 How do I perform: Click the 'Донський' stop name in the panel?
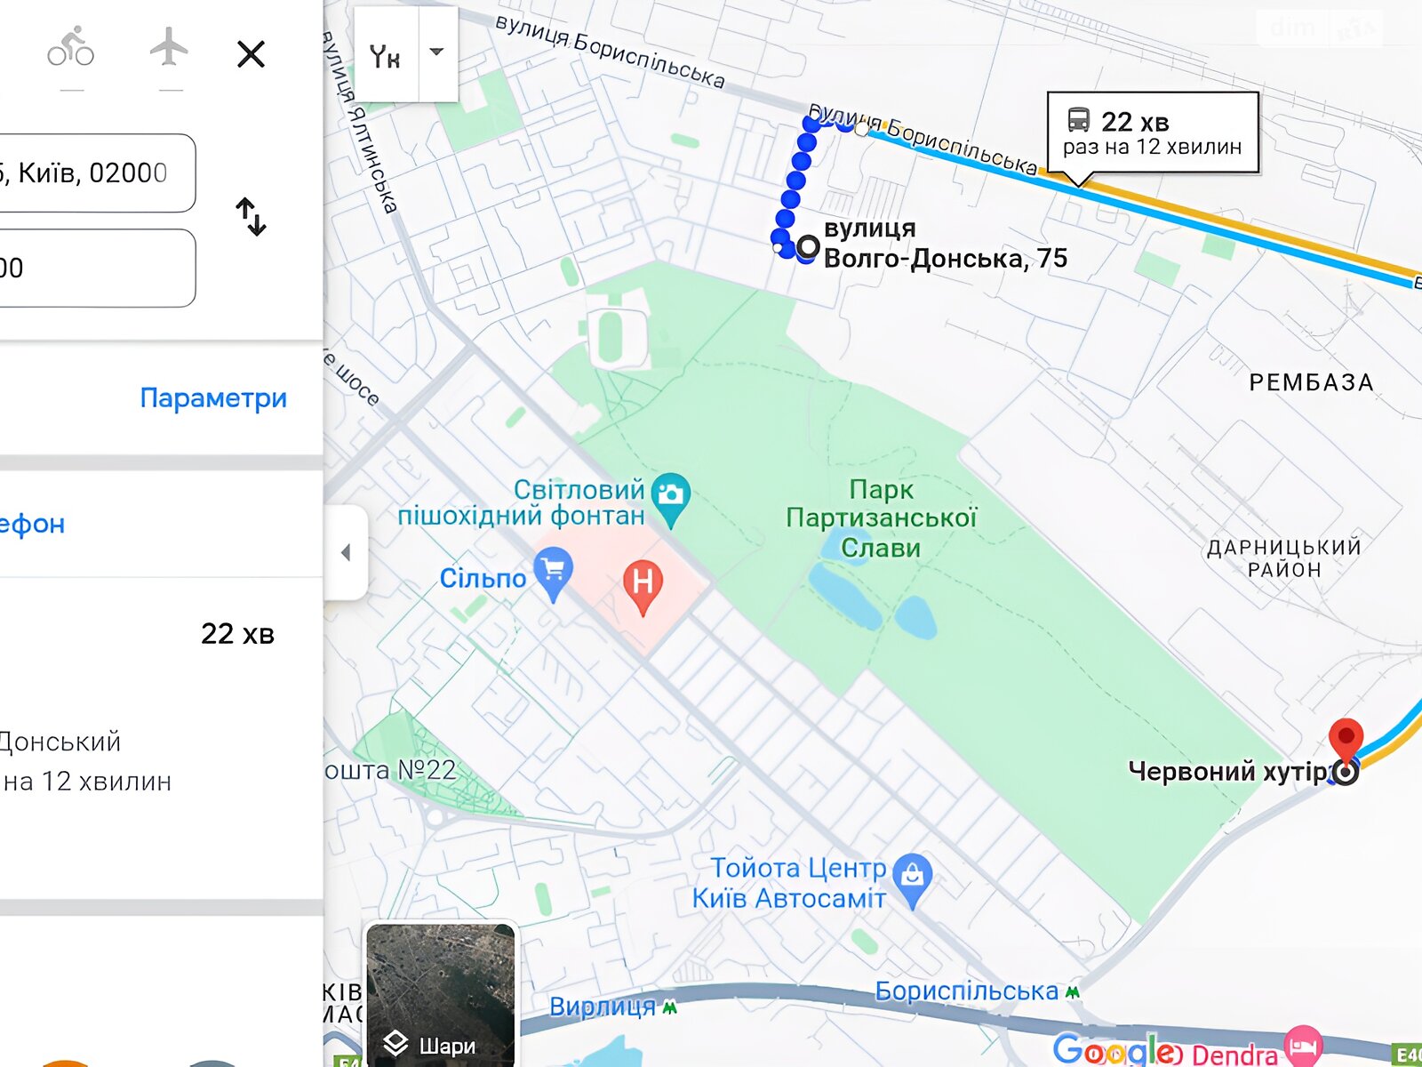pyautogui.click(x=60, y=742)
